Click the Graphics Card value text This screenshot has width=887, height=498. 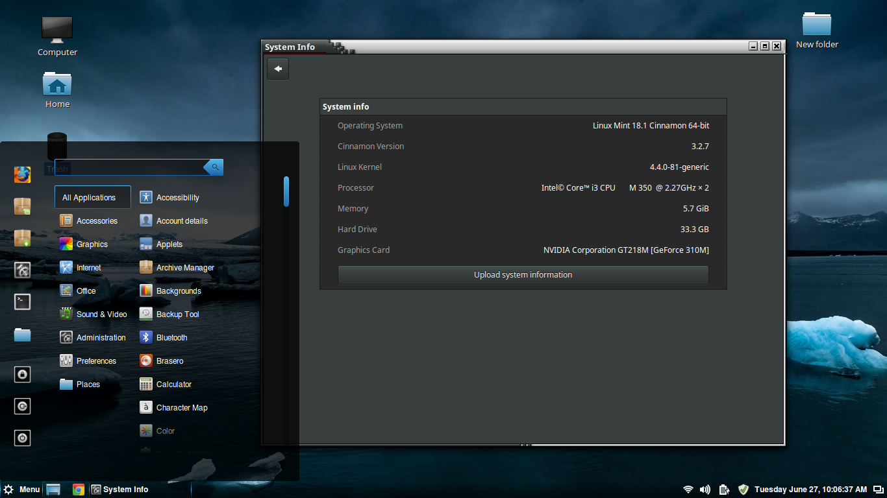(x=626, y=250)
